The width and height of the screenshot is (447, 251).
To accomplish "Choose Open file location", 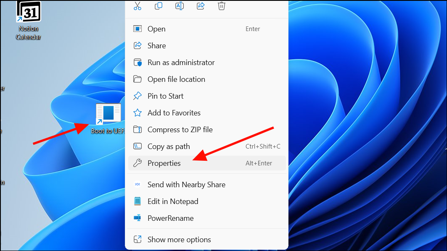I will (x=176, y=79).
